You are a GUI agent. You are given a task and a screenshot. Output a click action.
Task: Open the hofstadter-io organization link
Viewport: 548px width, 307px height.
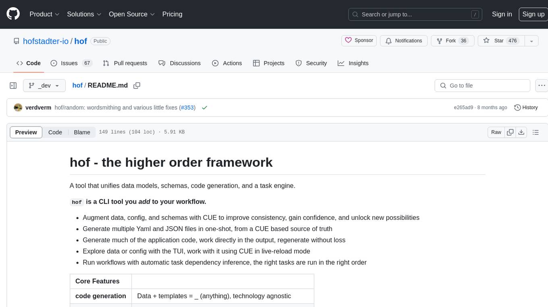[46, 41]
